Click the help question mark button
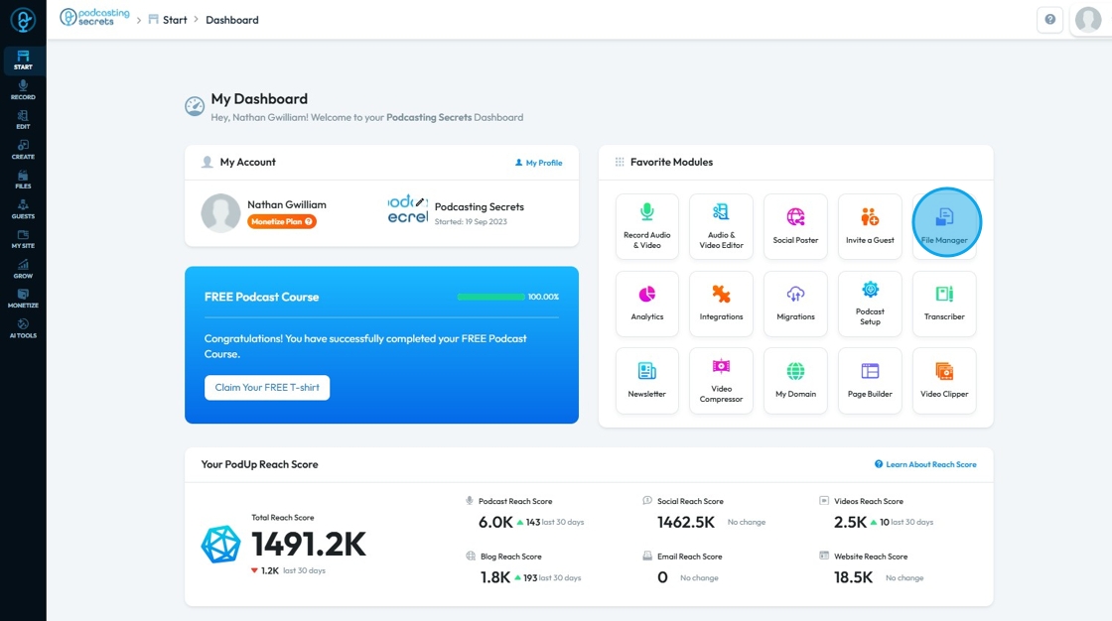1112x621 pixels. 1049,20
